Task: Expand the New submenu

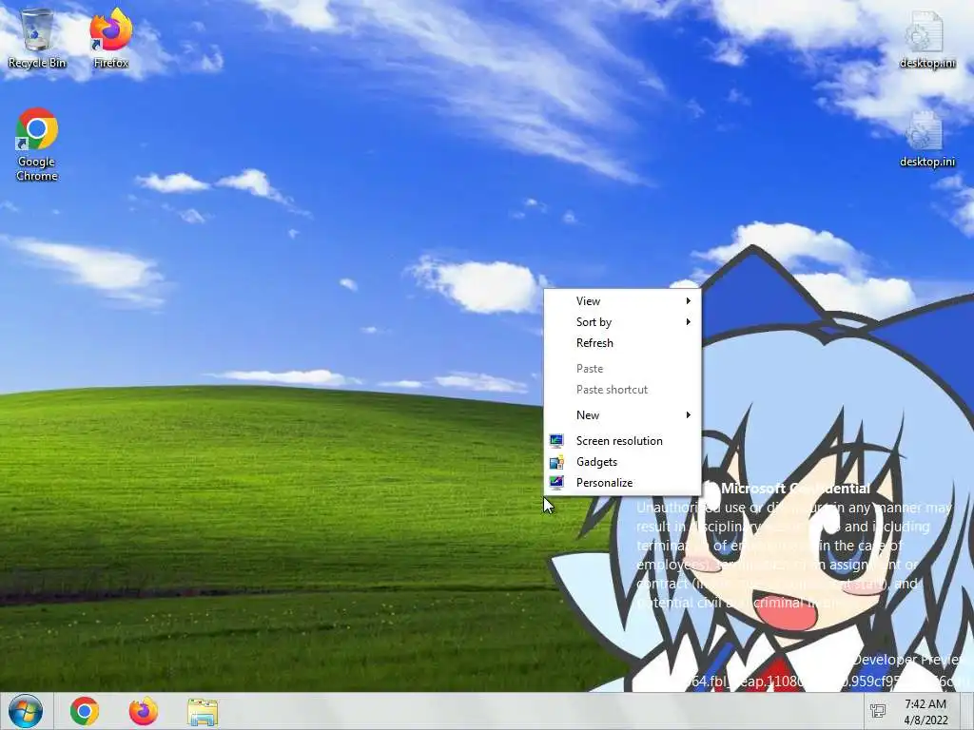Action: tap(622, 415)
